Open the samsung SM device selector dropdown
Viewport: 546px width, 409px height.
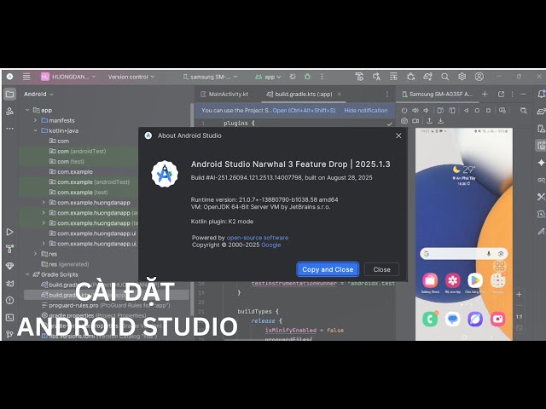pyautogui.click(x=211, y=77)
